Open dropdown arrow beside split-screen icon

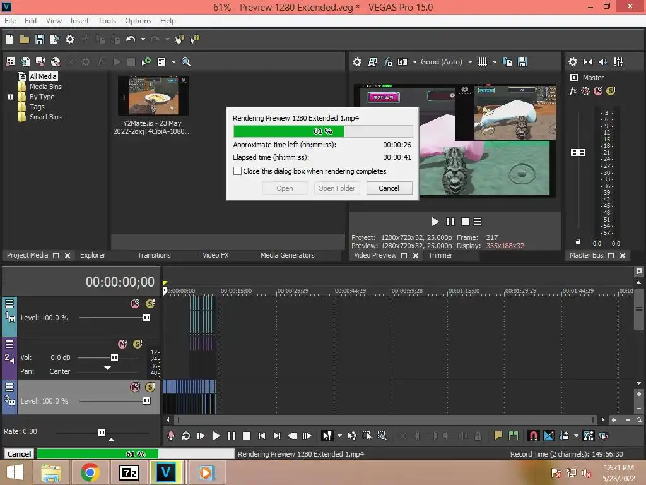click(414, 62)
